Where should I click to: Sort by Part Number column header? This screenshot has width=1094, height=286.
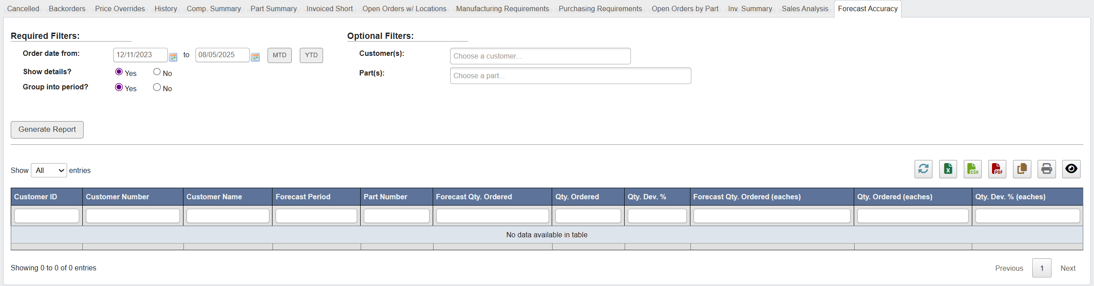tap(396, 197)
